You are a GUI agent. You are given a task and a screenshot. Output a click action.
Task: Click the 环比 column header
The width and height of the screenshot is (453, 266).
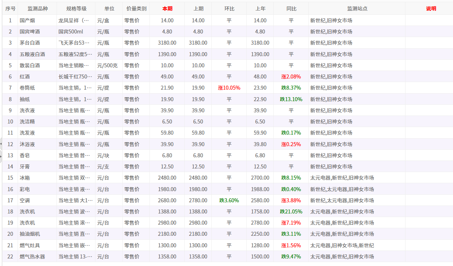click(229, 9)
